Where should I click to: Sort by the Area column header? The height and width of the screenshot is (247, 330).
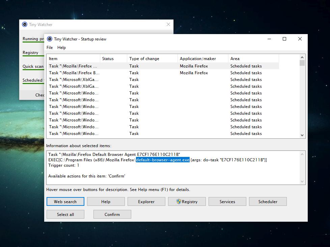tap(253, 58)
